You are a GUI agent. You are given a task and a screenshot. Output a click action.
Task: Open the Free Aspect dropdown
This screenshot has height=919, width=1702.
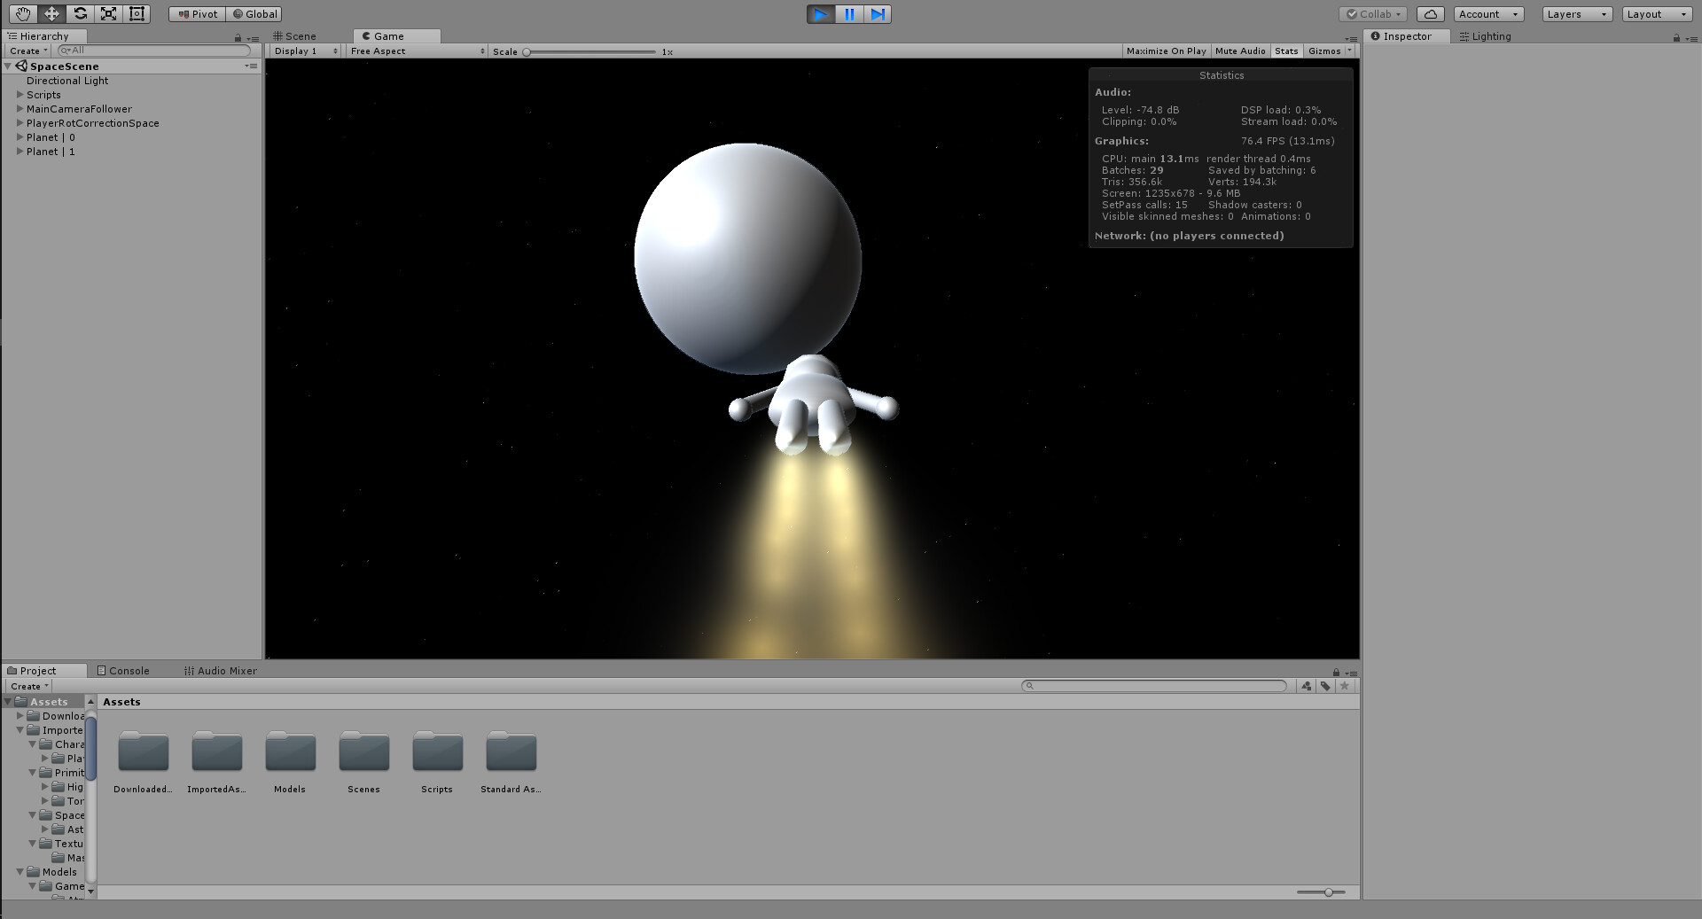[415, 51]
